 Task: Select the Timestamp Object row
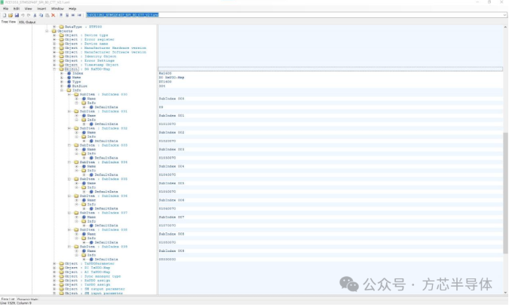click(x=91, y=65)
